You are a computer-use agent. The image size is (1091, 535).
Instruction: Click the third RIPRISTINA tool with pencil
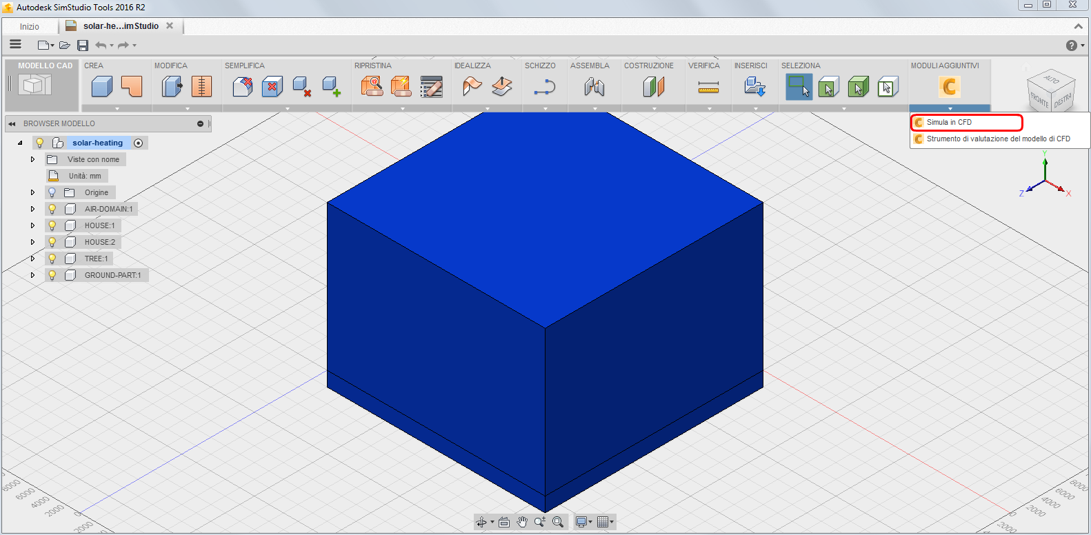tap(432, 87)
